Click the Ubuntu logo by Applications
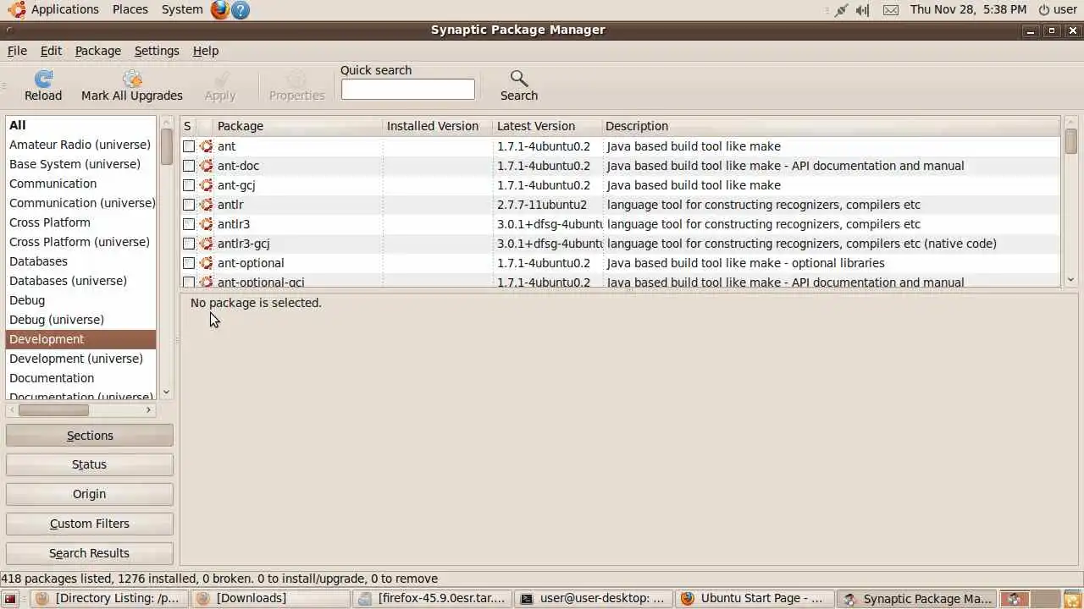1084x609 pixels. point(17,10)
